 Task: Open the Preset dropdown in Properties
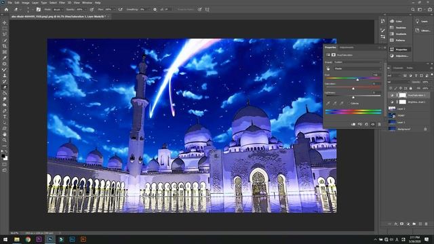(357, 62)
